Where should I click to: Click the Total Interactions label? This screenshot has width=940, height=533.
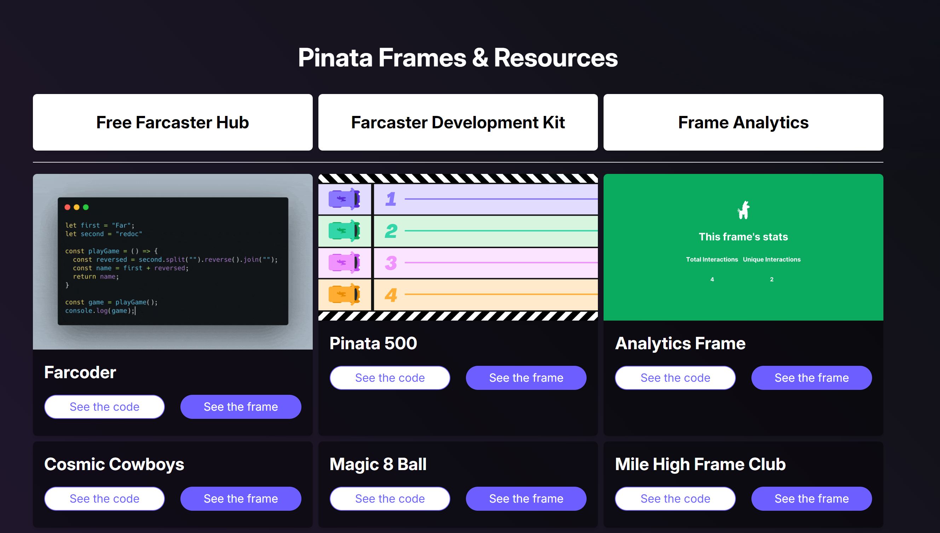(x=712, y=259)
